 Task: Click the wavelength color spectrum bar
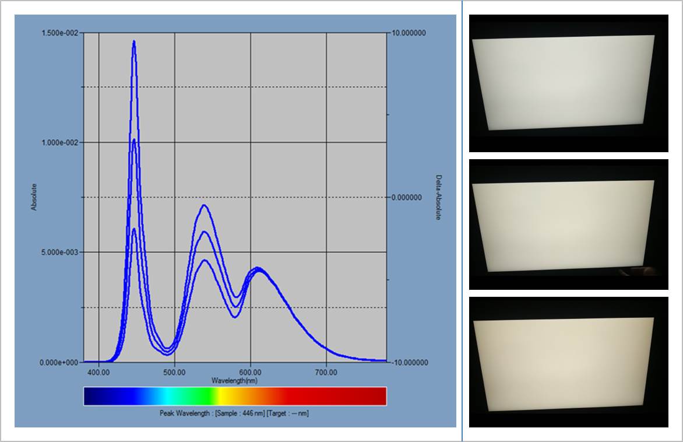[235, 397]
